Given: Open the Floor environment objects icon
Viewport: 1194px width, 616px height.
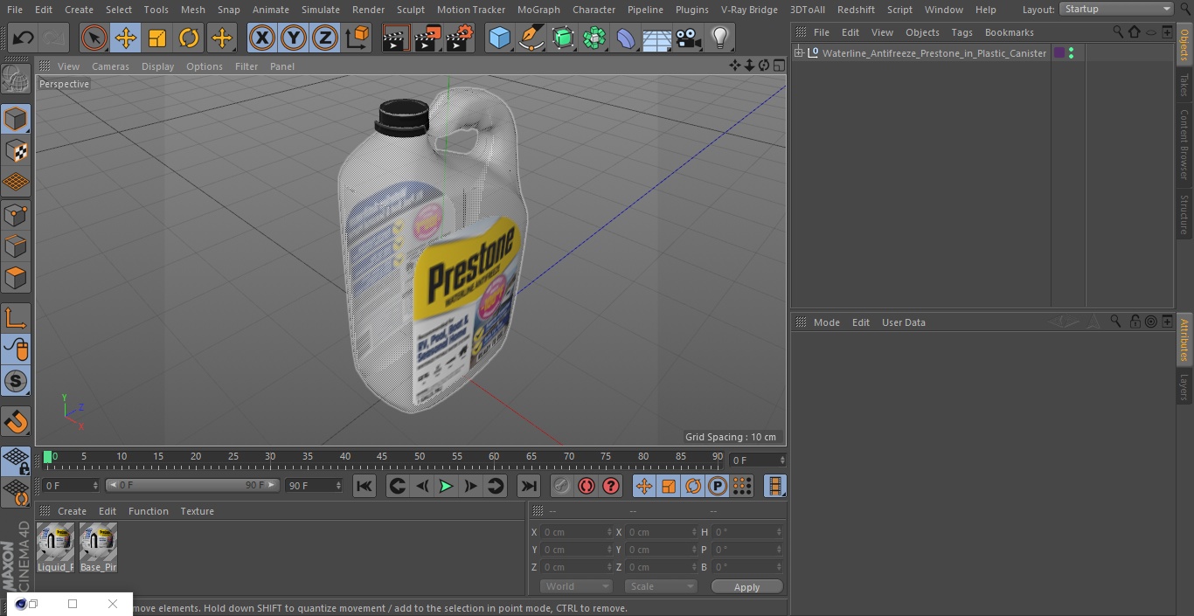Looking at the screenshot, I should (656, 38).
